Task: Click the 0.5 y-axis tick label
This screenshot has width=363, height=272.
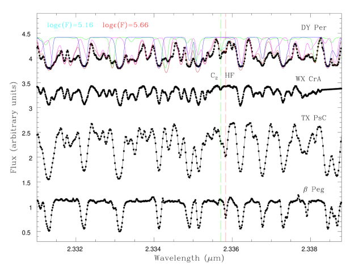Action: tap(26, 232)
